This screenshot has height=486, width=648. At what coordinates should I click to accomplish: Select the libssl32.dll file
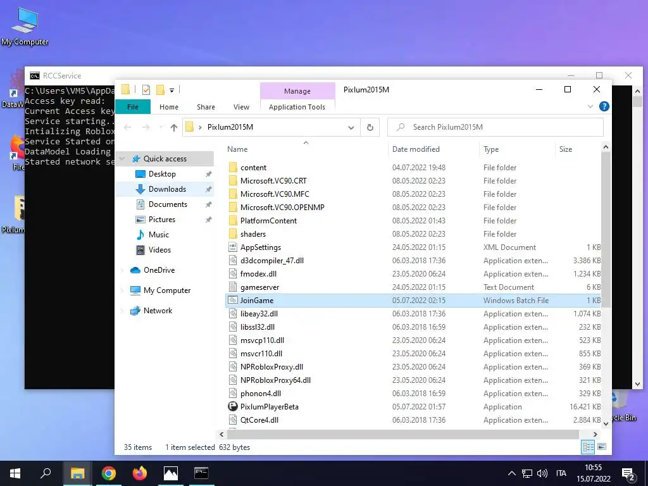[x=258, y=327]
